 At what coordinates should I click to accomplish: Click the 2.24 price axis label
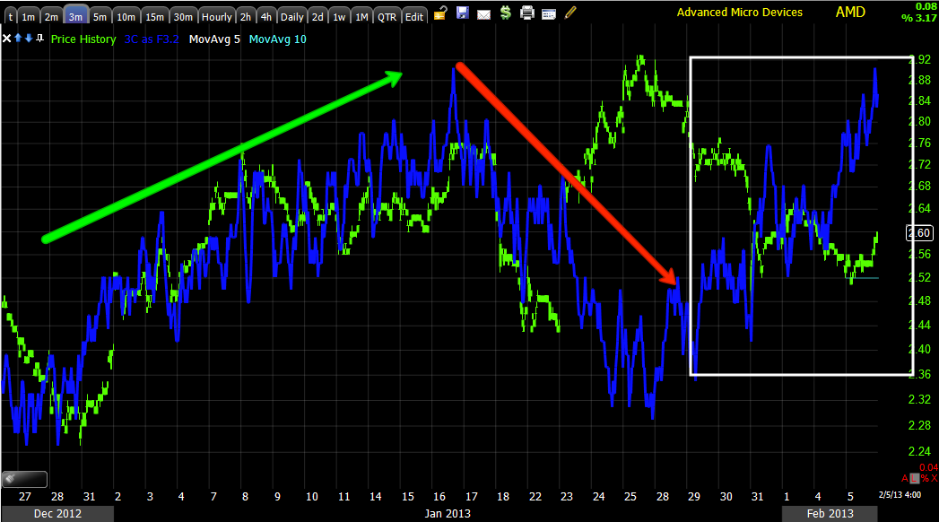pos(919,451)
